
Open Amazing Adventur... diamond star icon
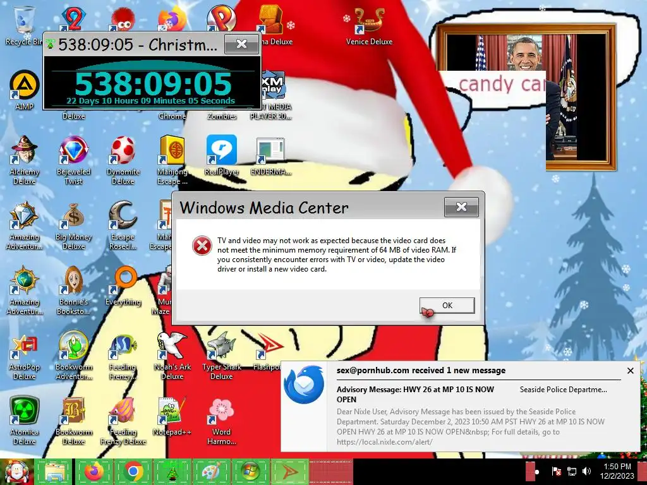coord(25,225)
